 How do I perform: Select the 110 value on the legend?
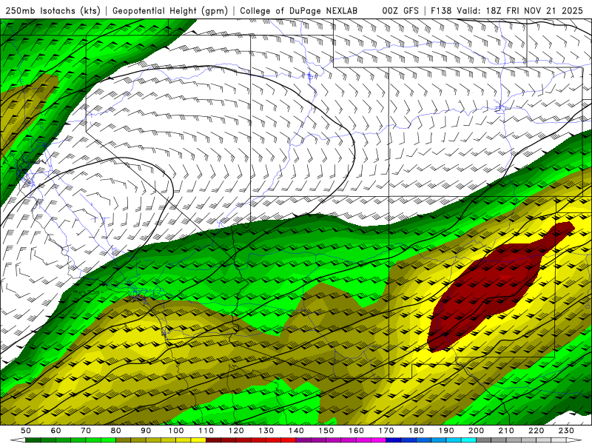(x=206, y=431)
